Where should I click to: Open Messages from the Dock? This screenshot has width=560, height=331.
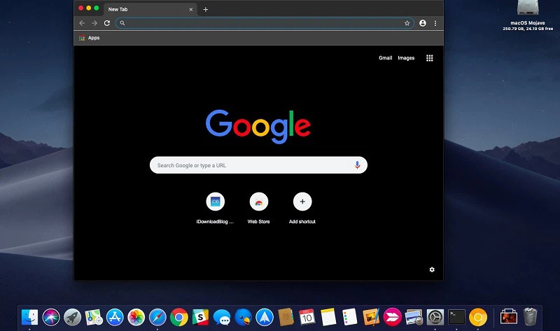[222, 317]
